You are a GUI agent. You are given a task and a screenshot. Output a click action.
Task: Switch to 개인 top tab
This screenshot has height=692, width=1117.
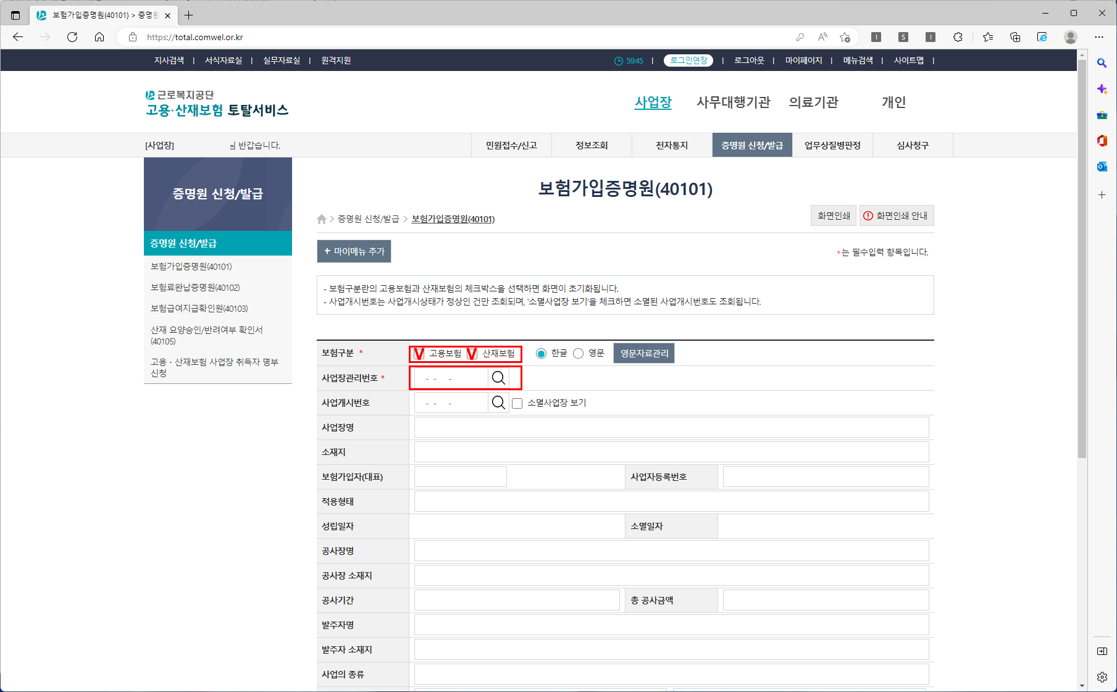(894, 102)
